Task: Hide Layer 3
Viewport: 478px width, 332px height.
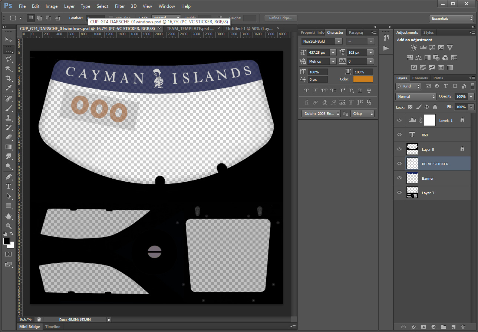Action: (x=399, y=193)
